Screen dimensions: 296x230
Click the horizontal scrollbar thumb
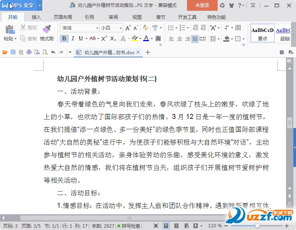click(129, 218)
